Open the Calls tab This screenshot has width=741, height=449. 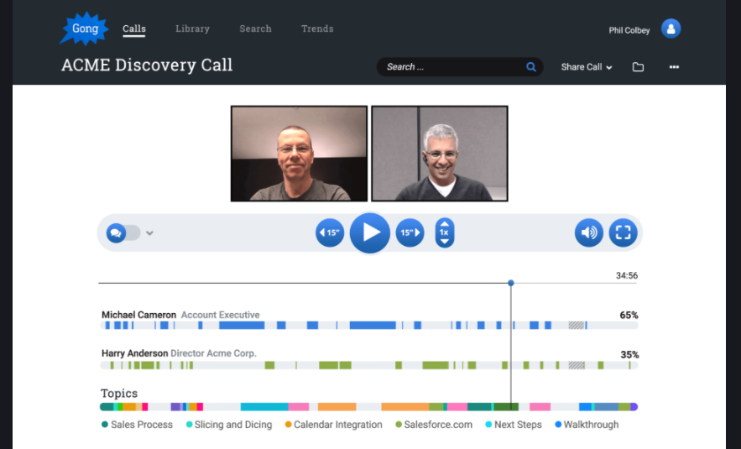[x=134, y=29]
